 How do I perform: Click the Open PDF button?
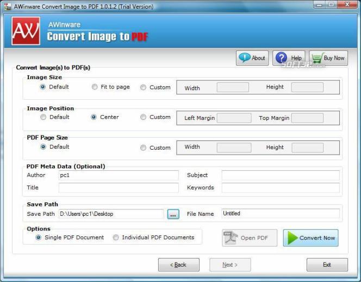250,238
